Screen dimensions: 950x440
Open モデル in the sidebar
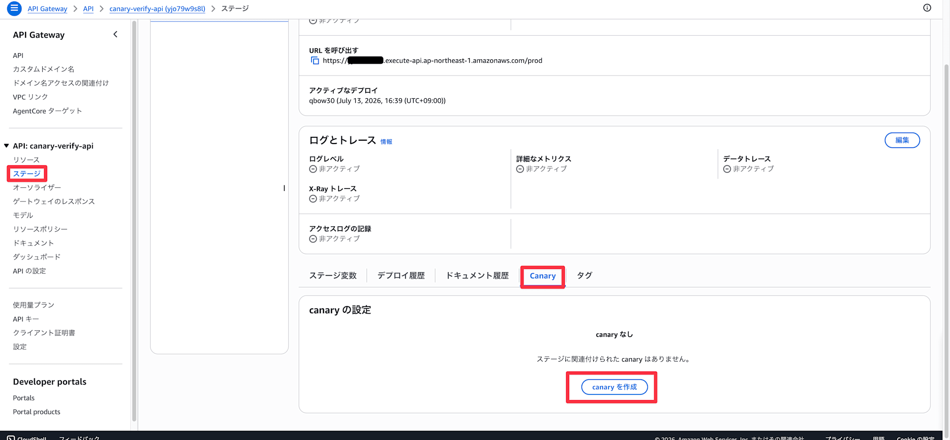[23, 215]
